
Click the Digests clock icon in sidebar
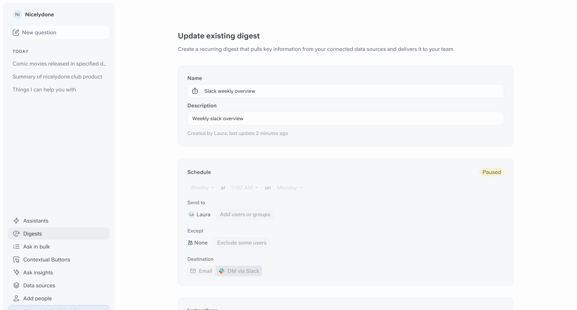[16, 233]
